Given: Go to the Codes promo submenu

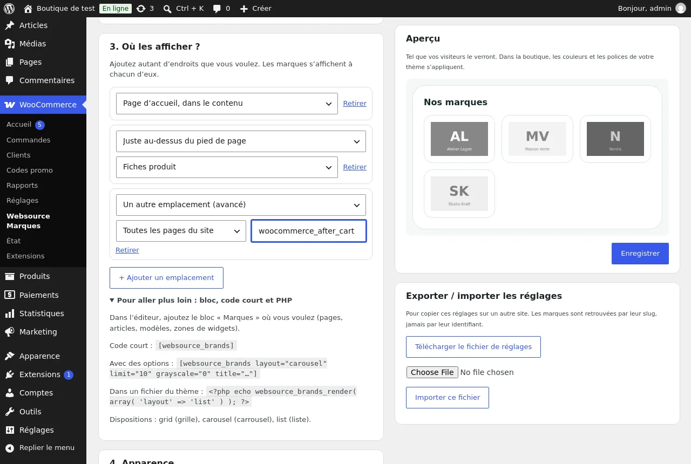Looking at the screenshot, I should (30, 170).
